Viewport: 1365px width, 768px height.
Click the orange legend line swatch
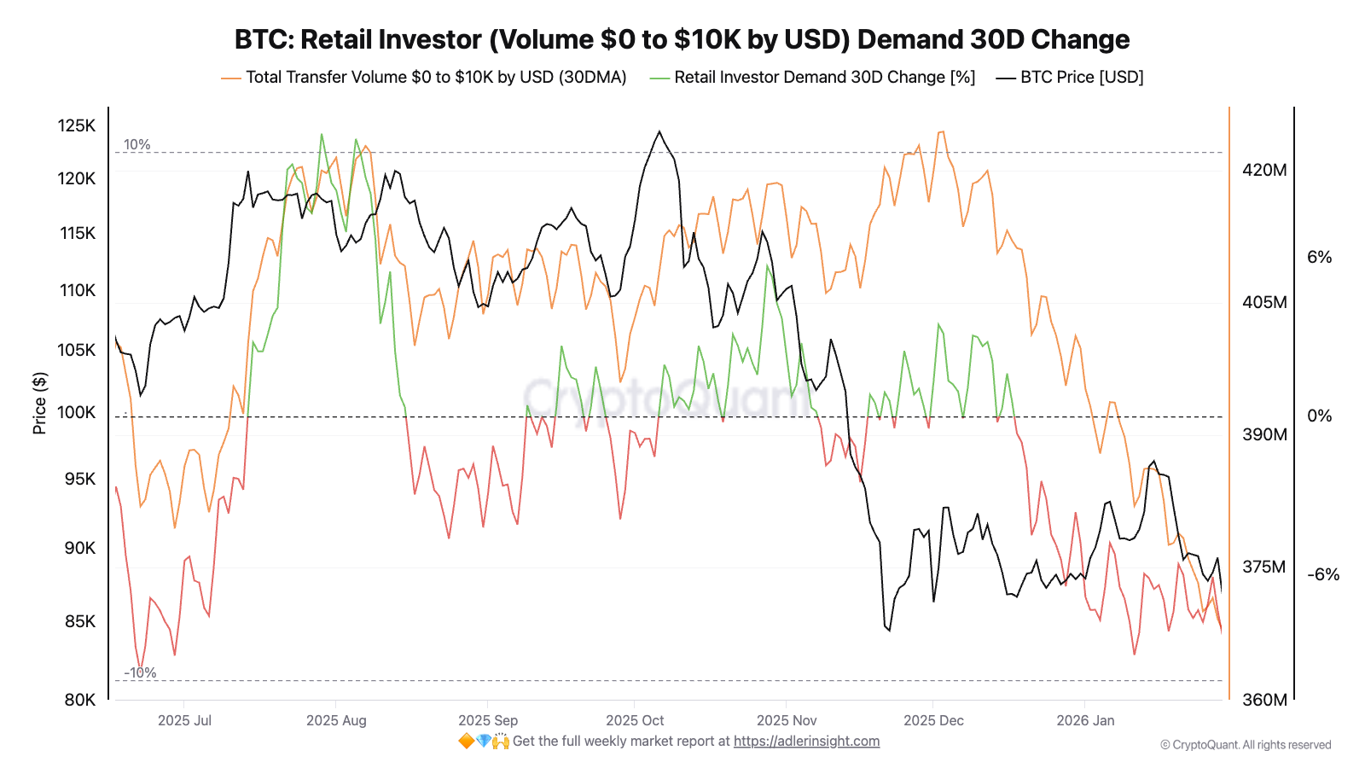click(231, 78)
